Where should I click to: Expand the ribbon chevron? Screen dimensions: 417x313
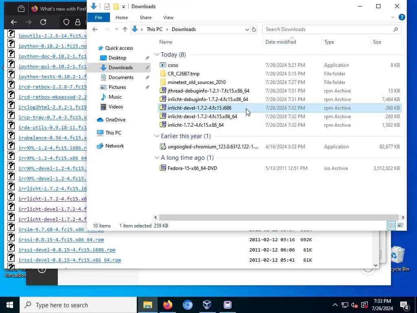point(393,17)
